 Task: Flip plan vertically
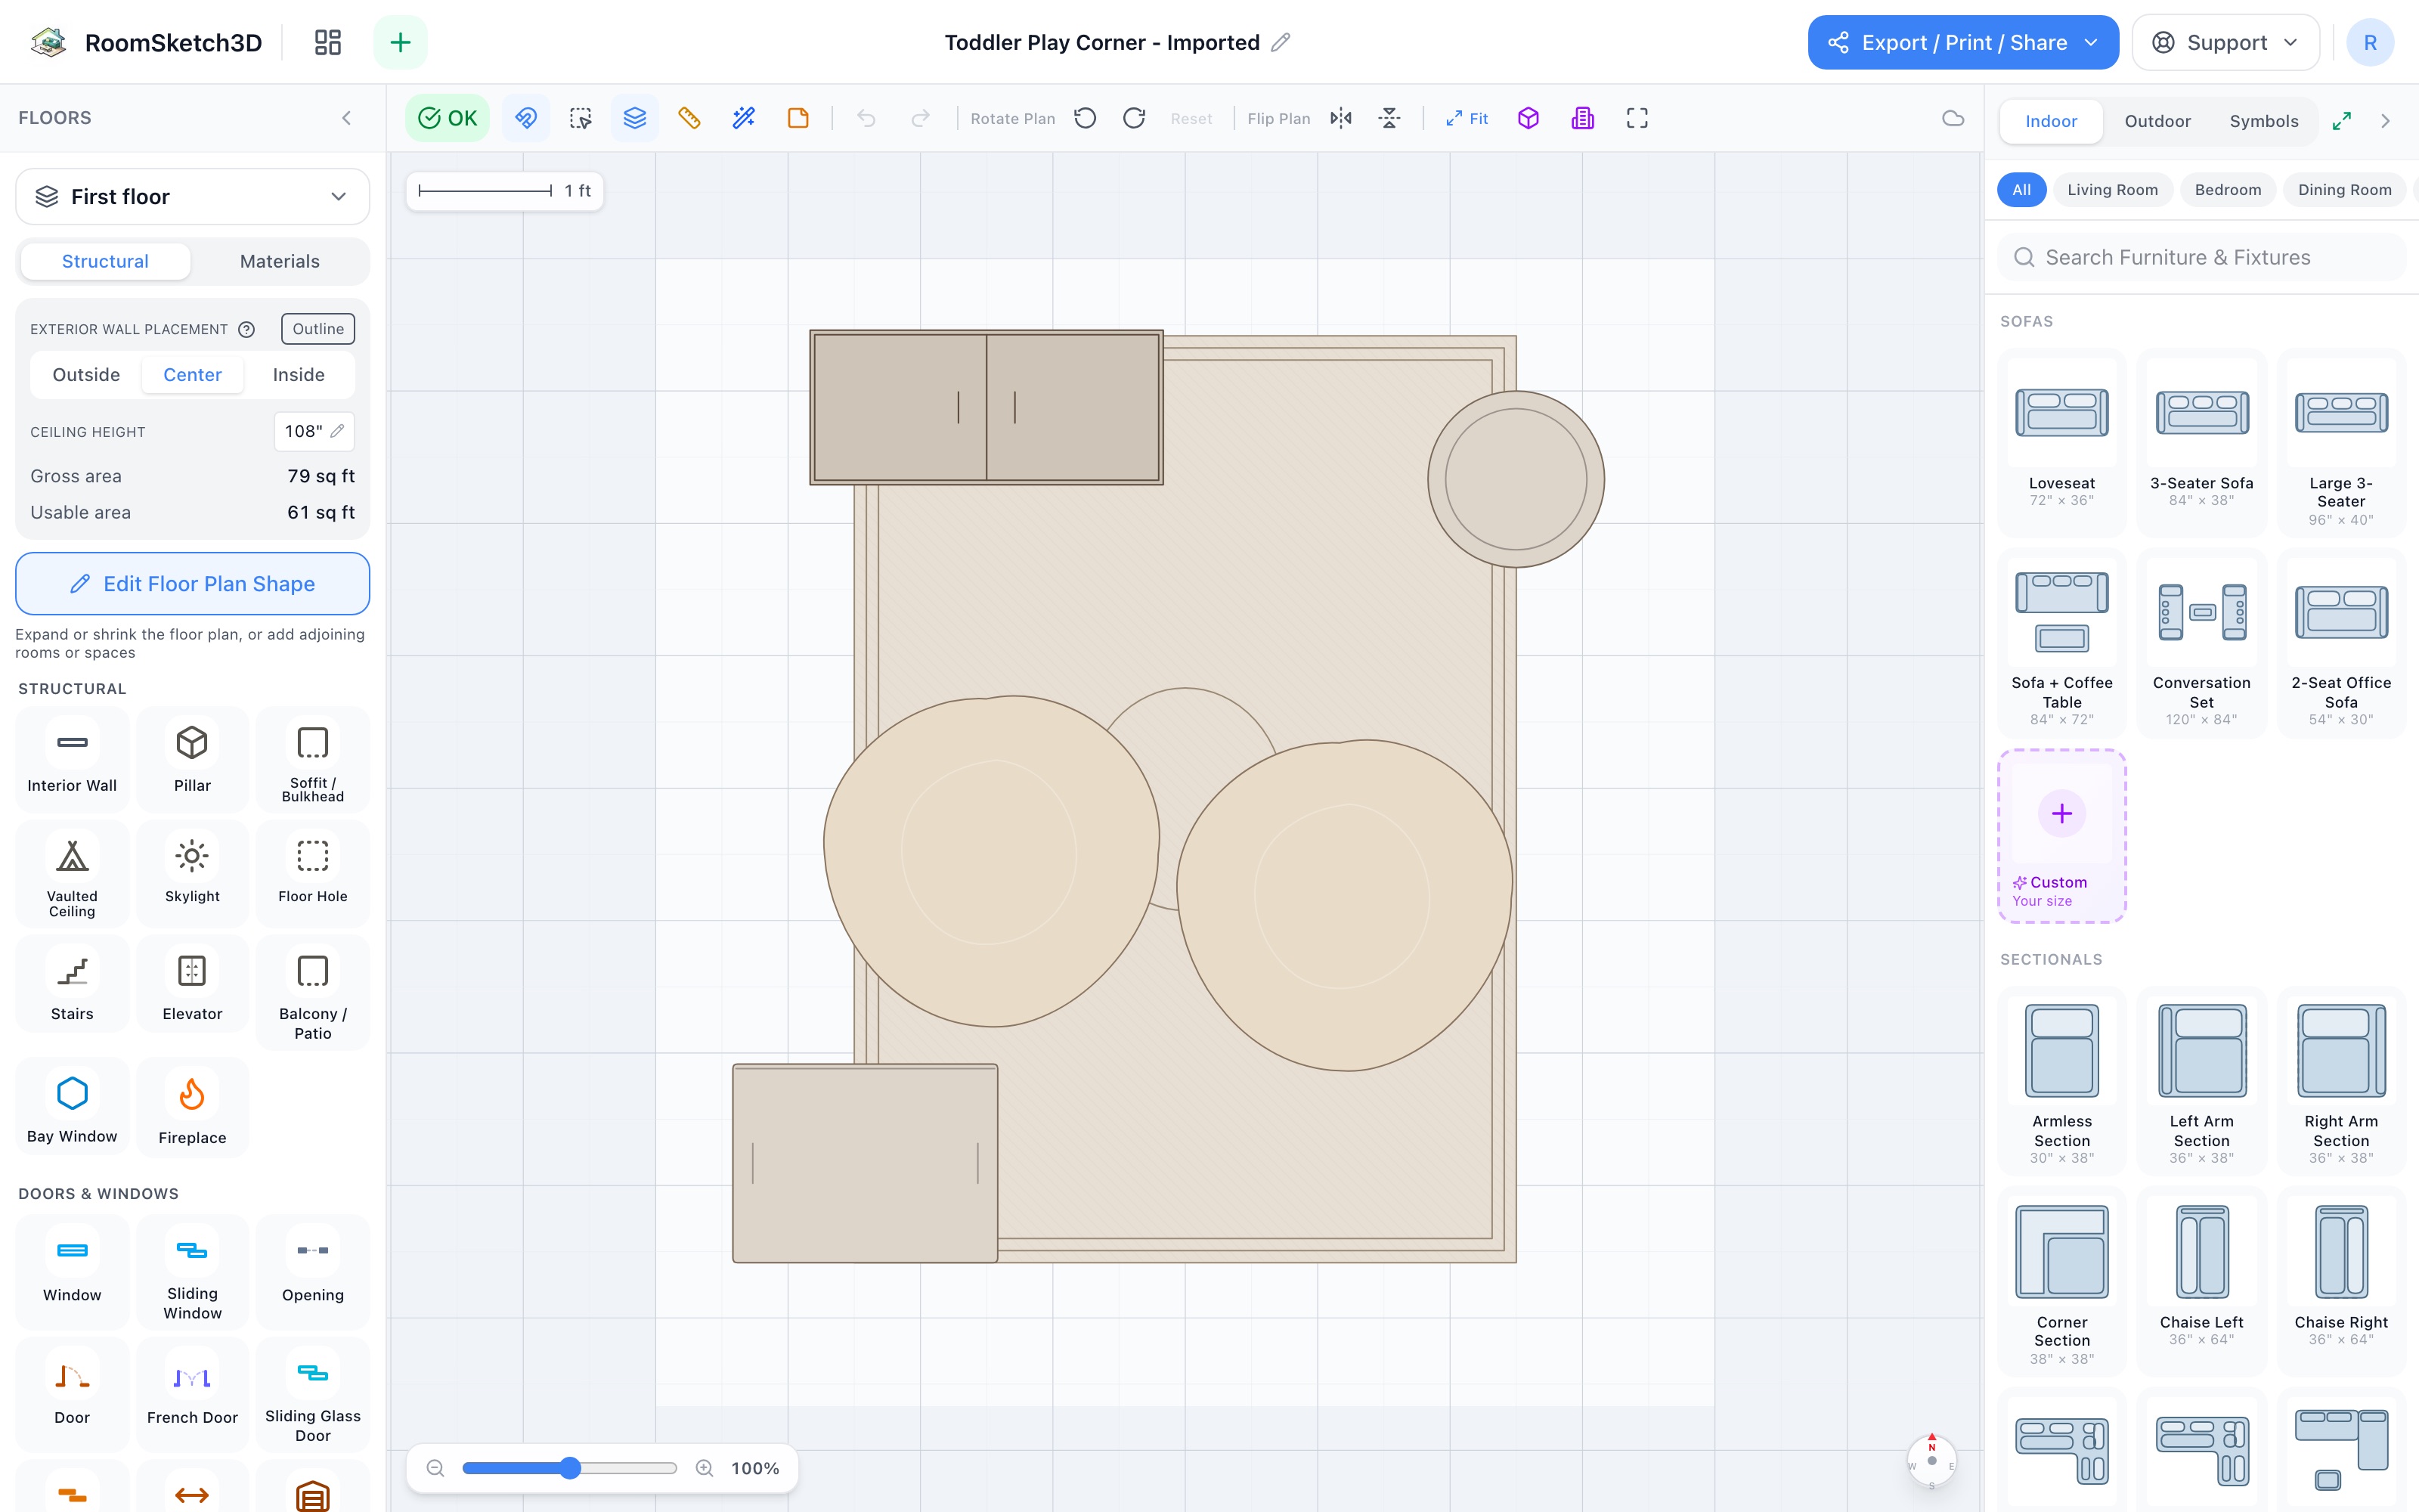1389,118
